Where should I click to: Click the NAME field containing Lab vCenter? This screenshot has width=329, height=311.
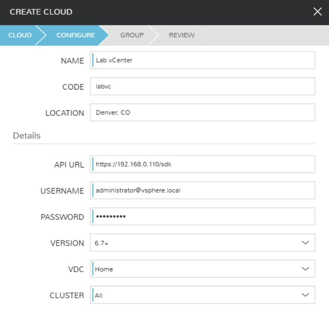tap(202, 61)
